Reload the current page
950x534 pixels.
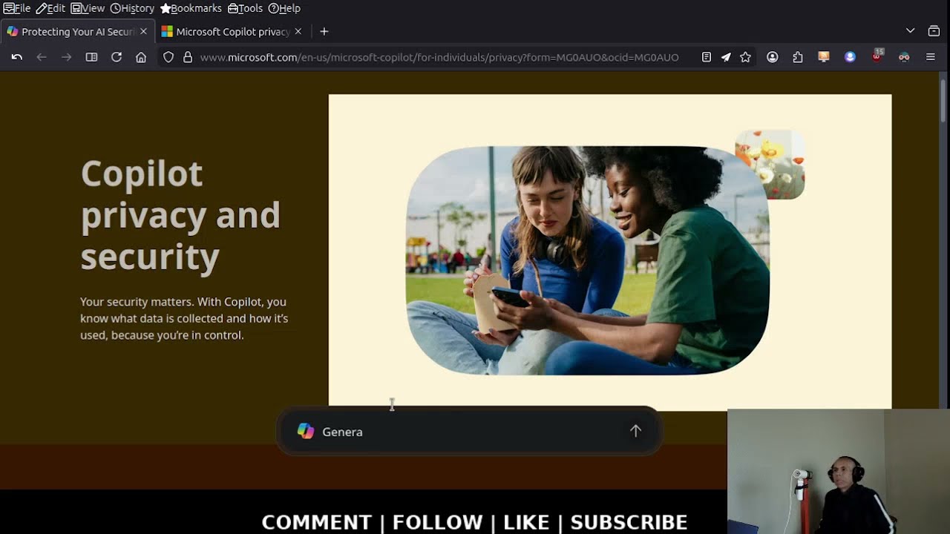tap(117, 57)
